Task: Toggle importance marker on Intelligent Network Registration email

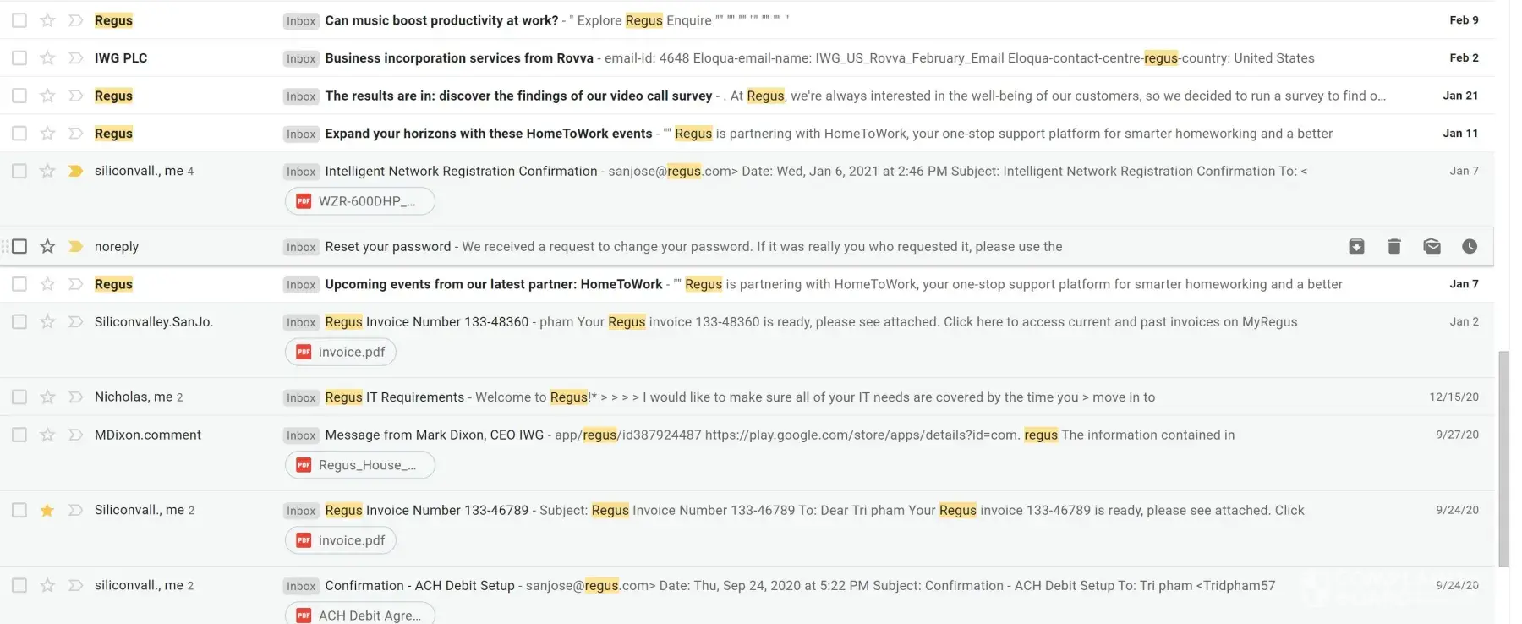Action: point(75,171)
